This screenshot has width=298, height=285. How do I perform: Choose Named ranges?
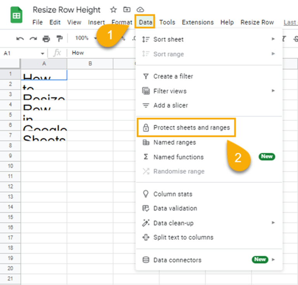[x=209, y=142]
